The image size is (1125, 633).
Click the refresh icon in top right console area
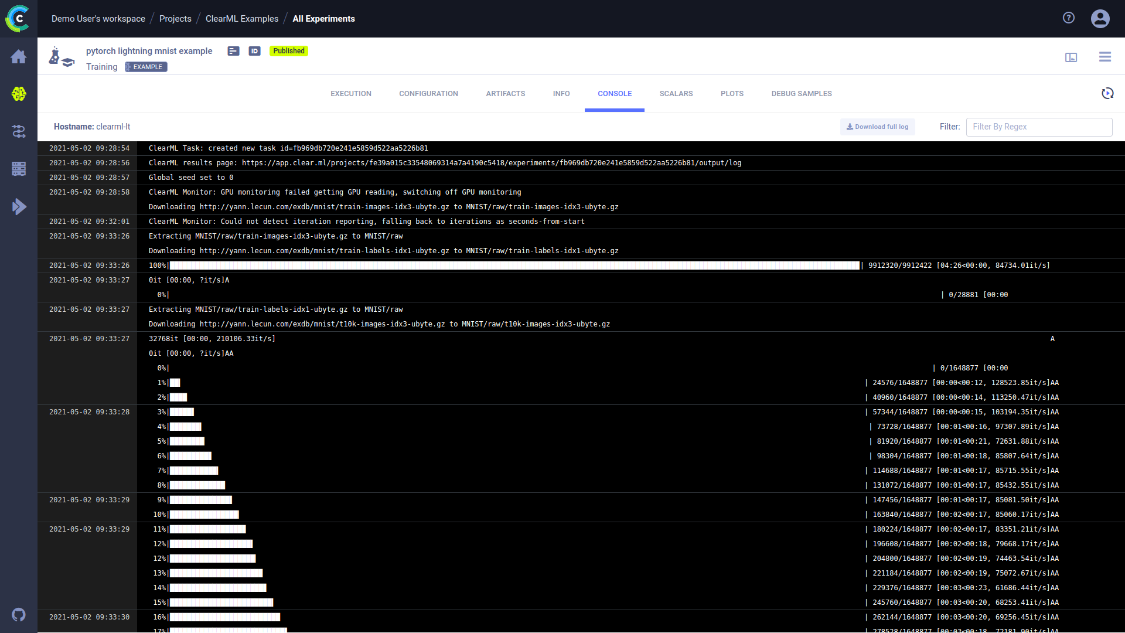click(1108, 93)
